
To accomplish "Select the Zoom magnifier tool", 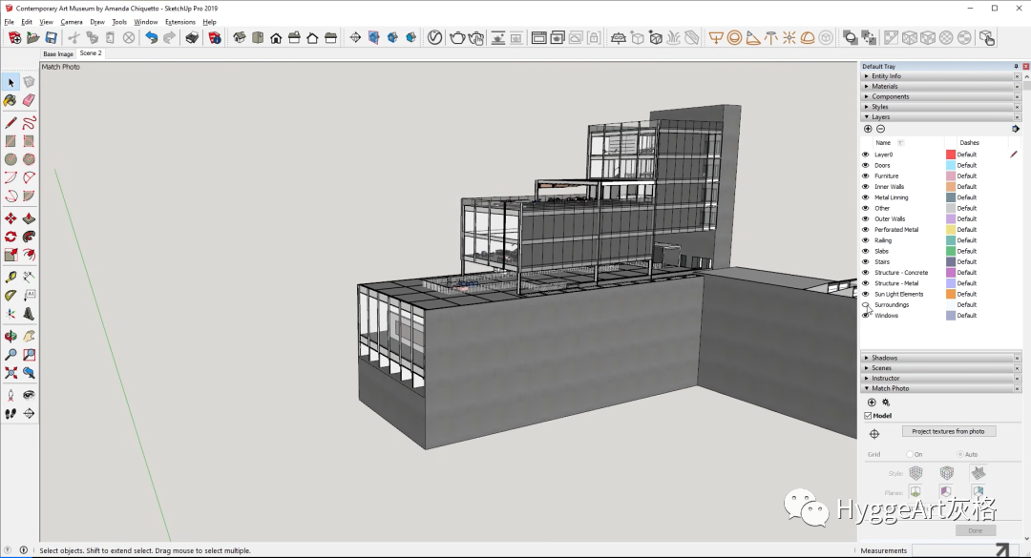I will tap(11, 355).
